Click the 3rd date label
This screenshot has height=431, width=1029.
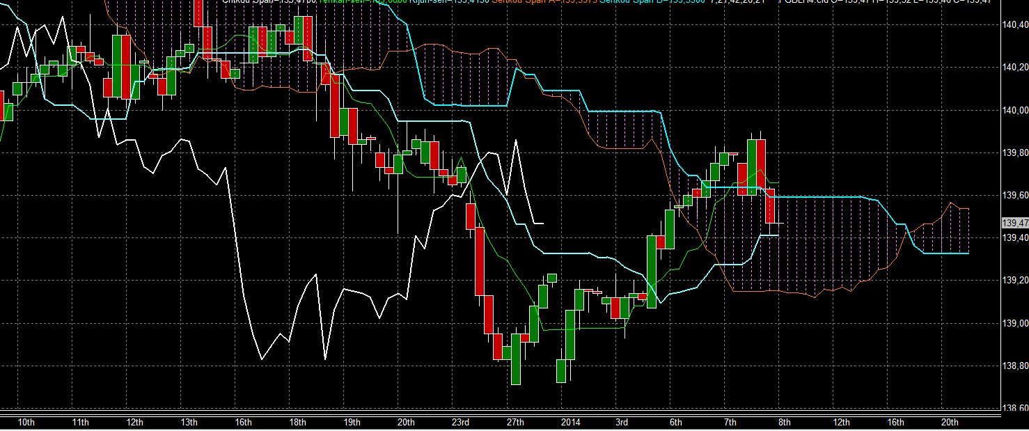click(x=621, y=423)
